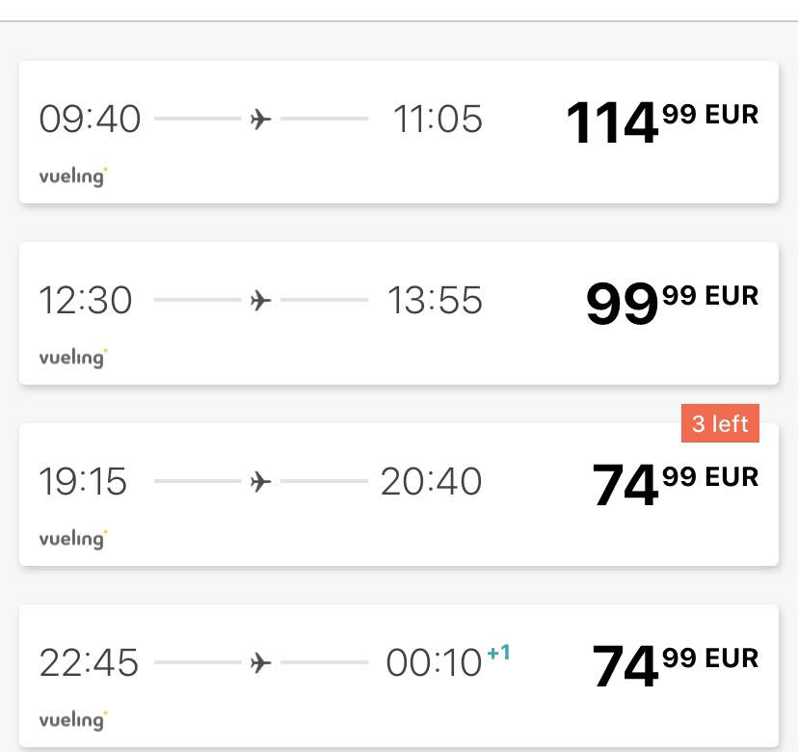Click arrival time 20:40
798x752 pixels.
pyautogui.click(x=431, y=481)
